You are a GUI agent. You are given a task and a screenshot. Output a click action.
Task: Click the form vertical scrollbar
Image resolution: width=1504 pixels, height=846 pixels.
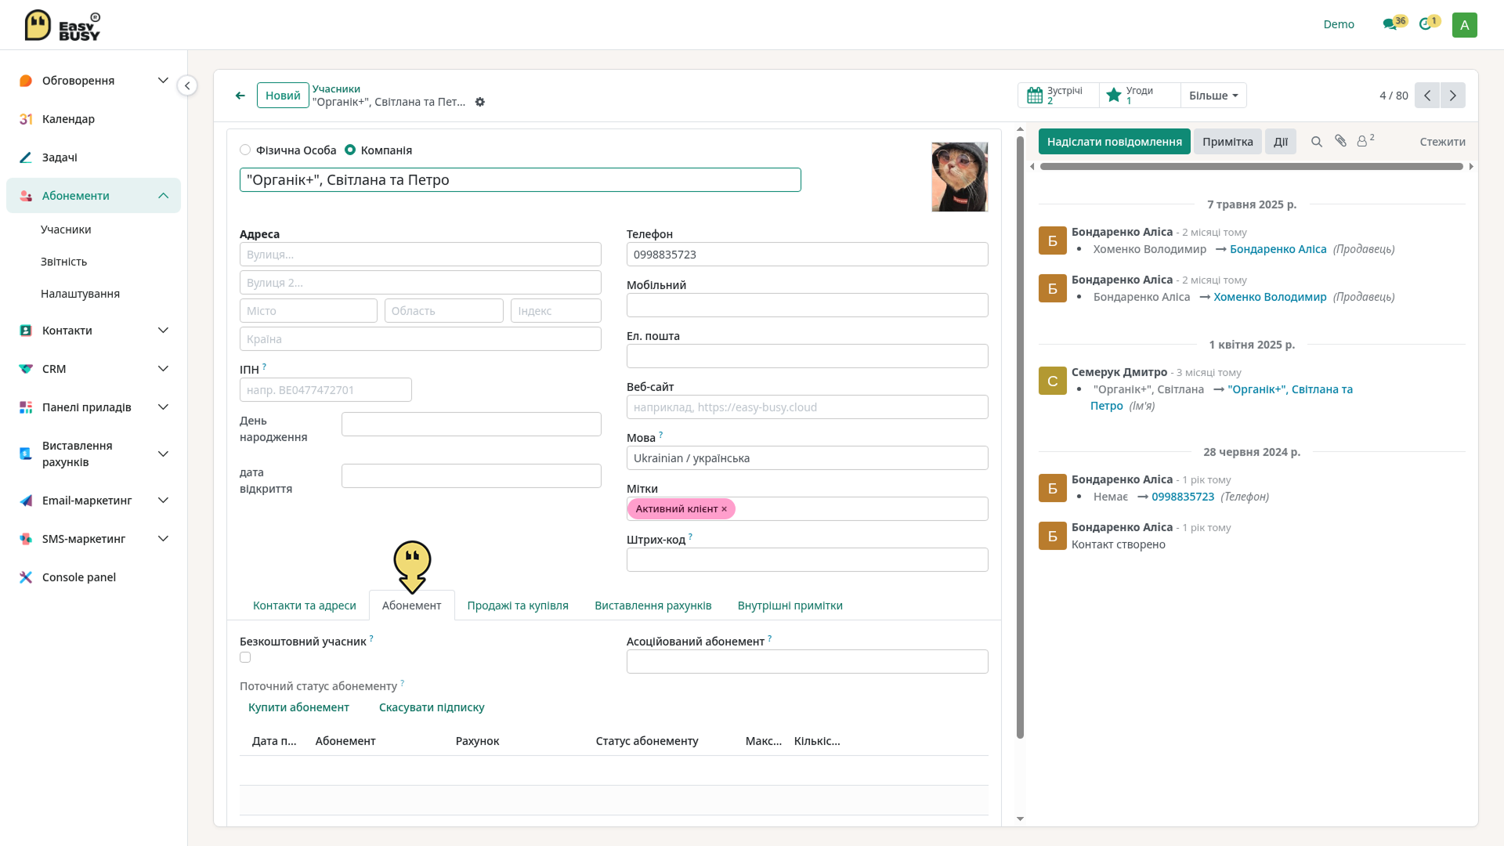click(x=1020, y=437)
